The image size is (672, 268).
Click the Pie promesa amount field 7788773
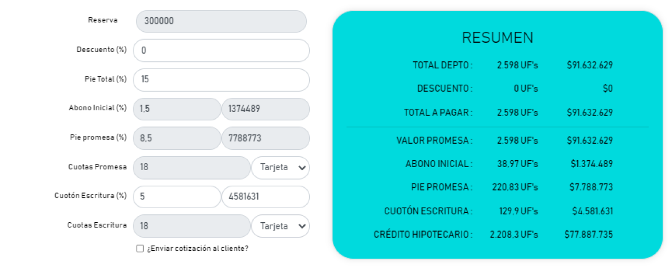[265, 138]
